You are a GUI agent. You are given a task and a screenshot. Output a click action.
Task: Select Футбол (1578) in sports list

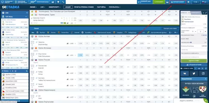(15, 75)
